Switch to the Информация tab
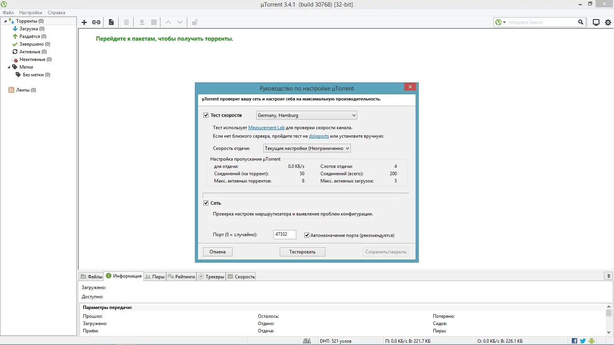 pos(124,276)
